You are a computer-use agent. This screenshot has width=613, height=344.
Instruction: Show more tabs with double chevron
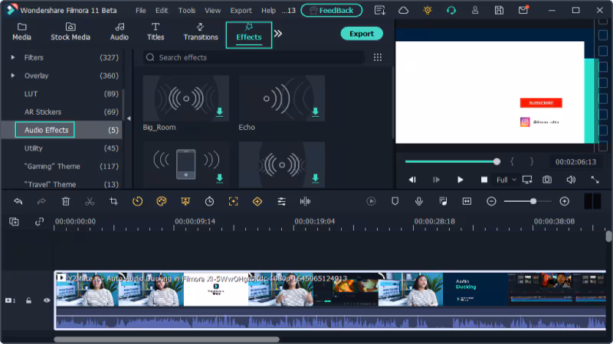click(278, 34)
